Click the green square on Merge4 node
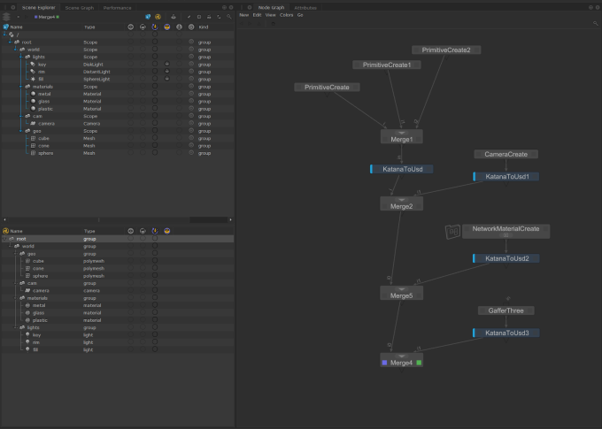Screen dimensions: 602x429 (x=419, y=363)
